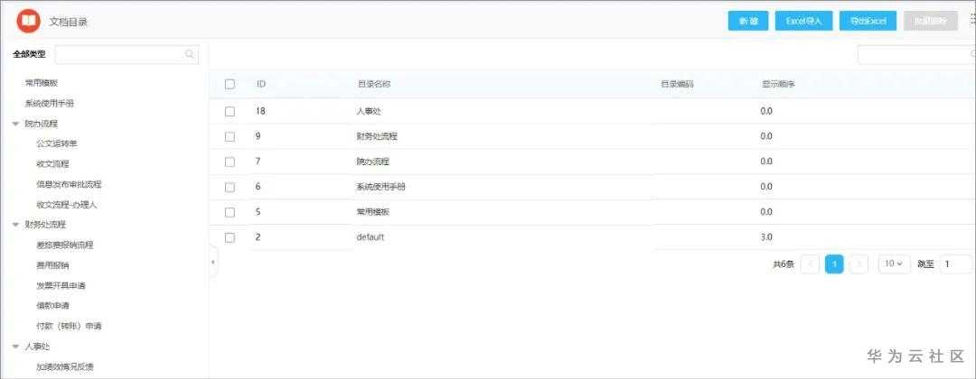Click the 新增 button
Viewport: 976px width, 379px height.
pyautogui.click(x=748, y=21)
